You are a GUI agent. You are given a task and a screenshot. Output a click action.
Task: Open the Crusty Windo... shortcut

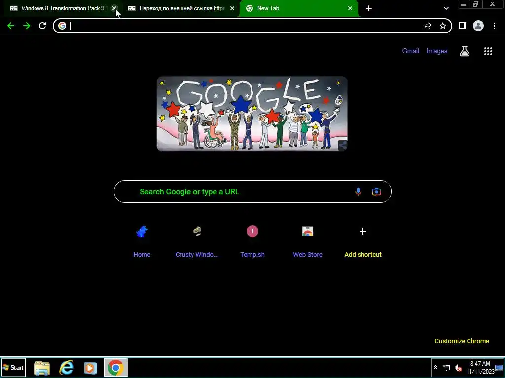click(197, 242)
